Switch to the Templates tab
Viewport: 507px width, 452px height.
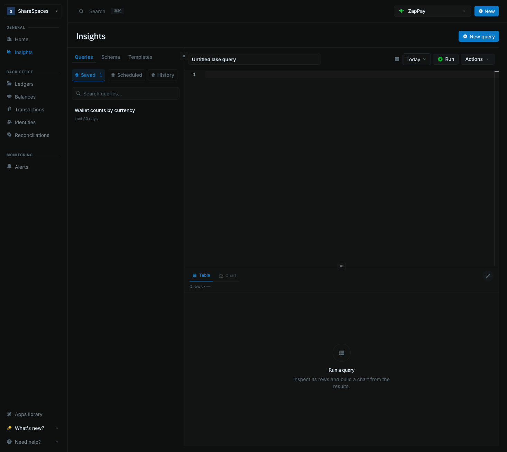point(140,57)
